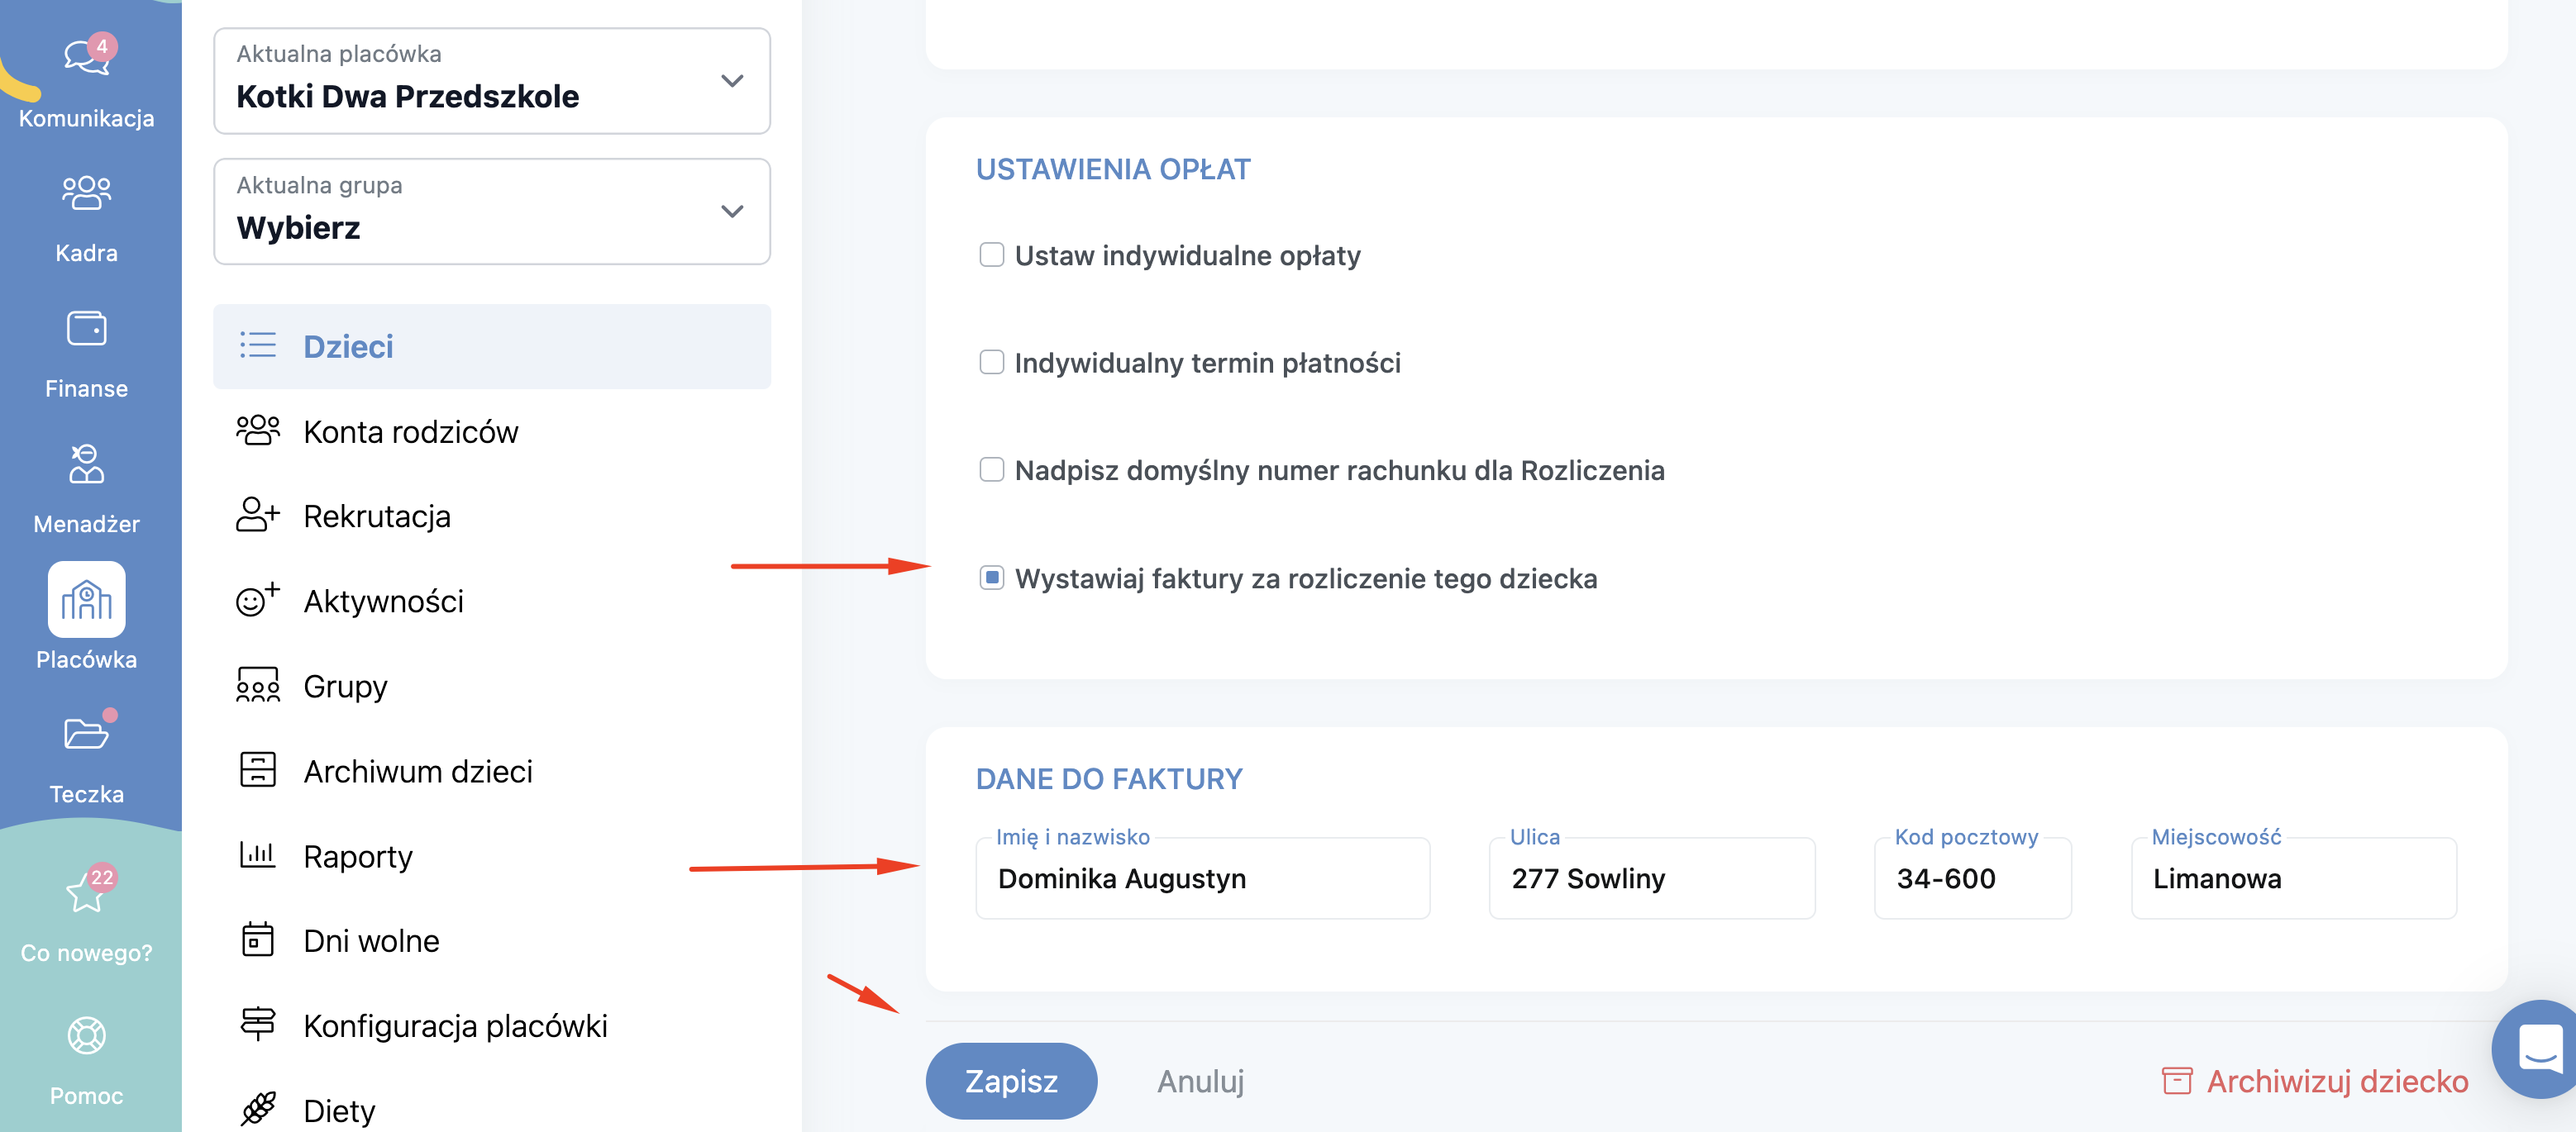Enable Indywidualny termin płatności checkbox
Screen dimensions: 2576x1132
point(992,362)
